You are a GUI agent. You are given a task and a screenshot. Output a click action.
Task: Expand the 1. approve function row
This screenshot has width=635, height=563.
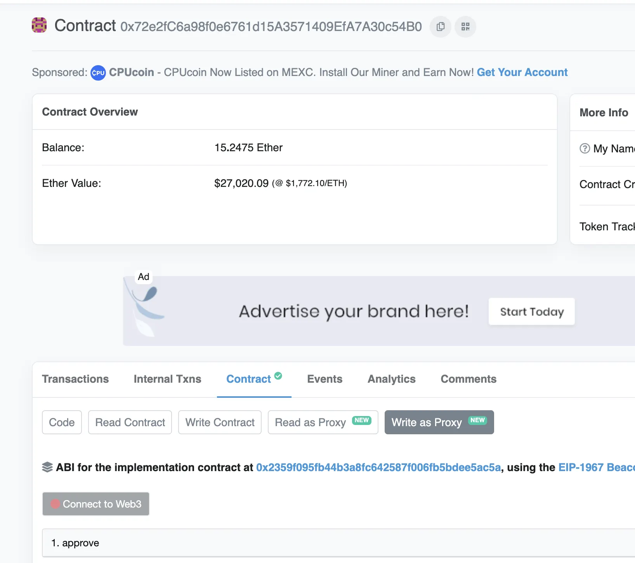[338, 543]
